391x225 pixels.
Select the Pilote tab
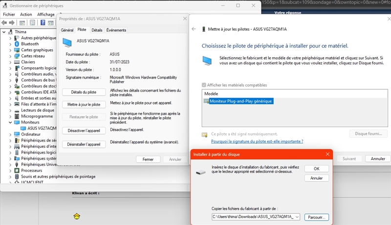pyautogui.click(x=82, y=30)
